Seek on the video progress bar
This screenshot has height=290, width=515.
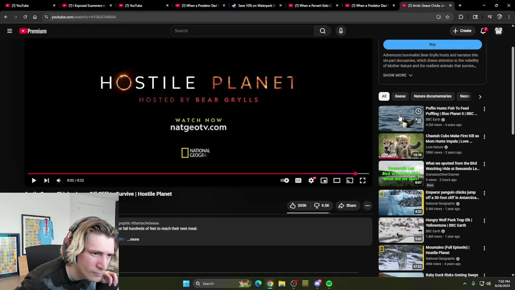point(198,174)
